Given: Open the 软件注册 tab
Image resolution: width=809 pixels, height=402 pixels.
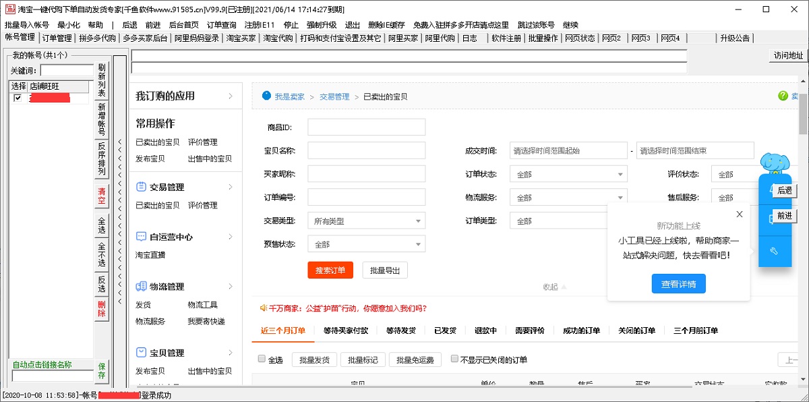Looking at the screenshot, I should click(x=506, y=38).
